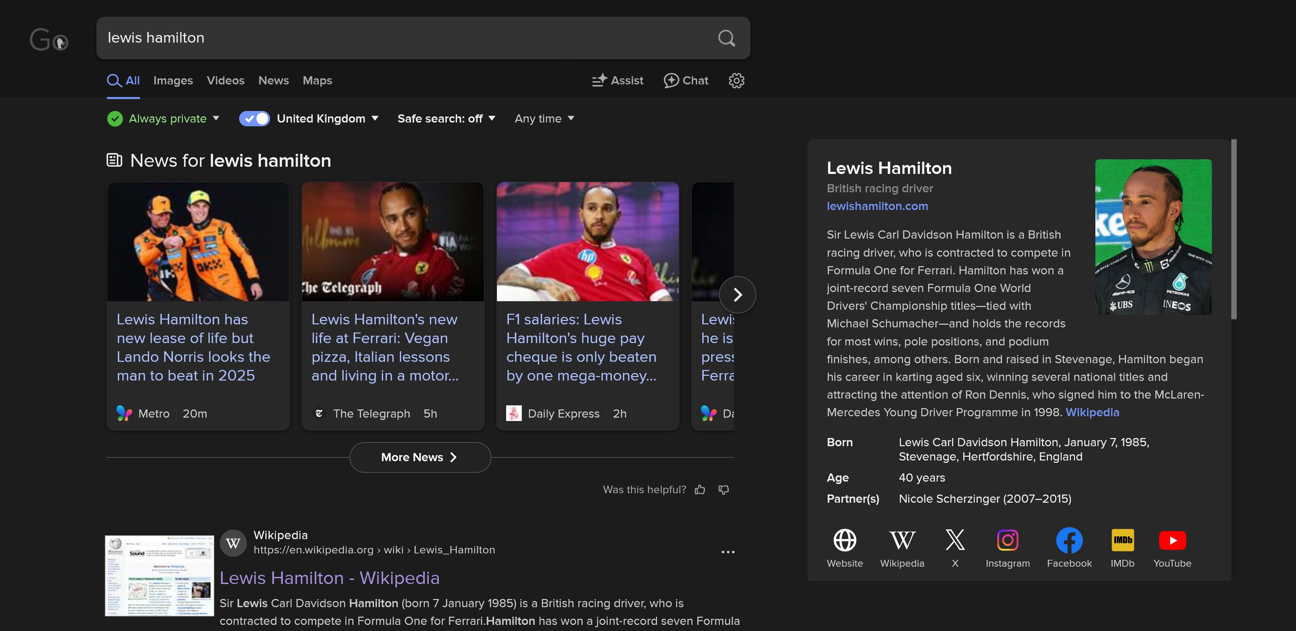Screen dimensions: 1296x631
Task: Open 'Lewis Hamilton - Wikipedia' result title
Action: (329, 578)
